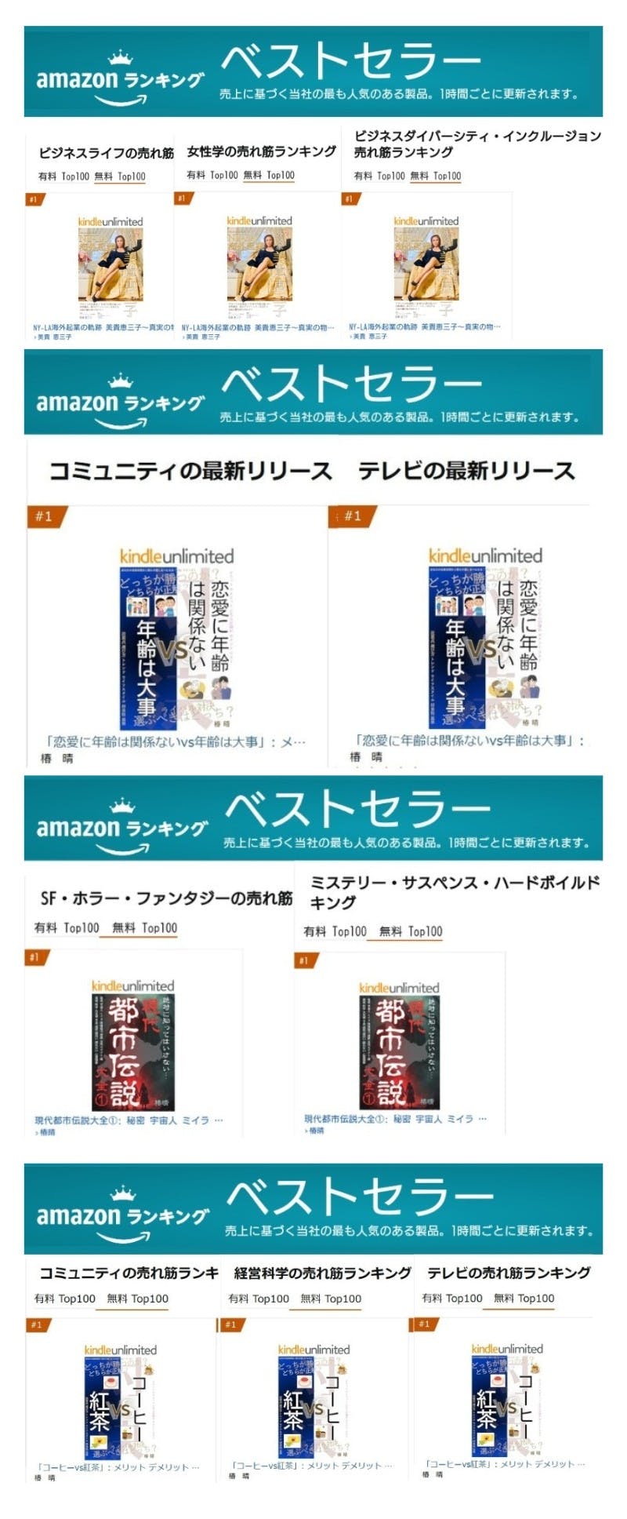Select 無料 Top100 tab under 女性学の売れ筋ランキング

[269, 175]
